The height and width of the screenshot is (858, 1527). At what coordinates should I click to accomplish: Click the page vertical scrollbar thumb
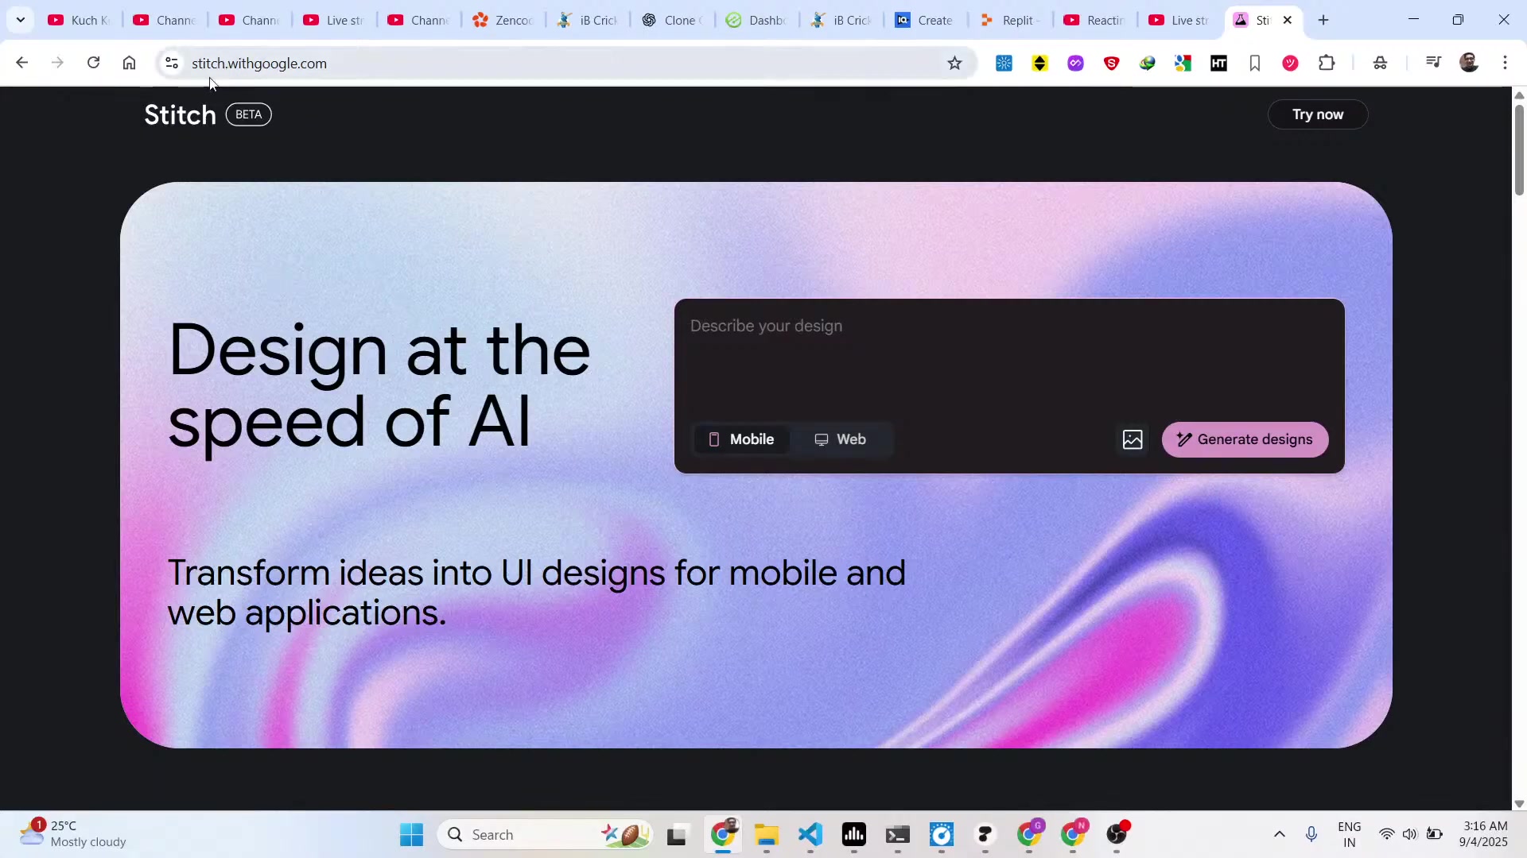pyautogui.click(x=1519, y=149)
